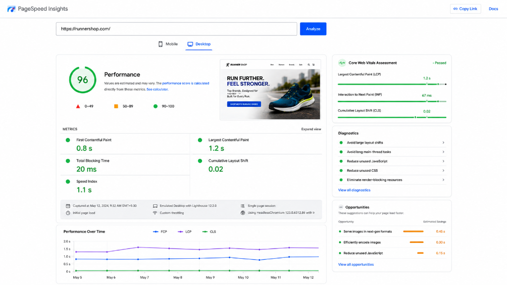Click the mobile phone icon
The image size is (507, 285).
click(x=160, y=44)
